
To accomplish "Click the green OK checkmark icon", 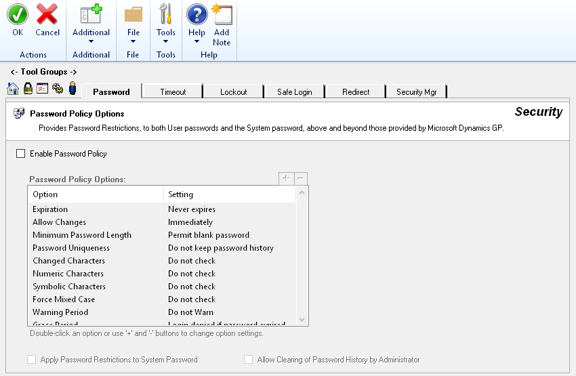I will (18, 14).
